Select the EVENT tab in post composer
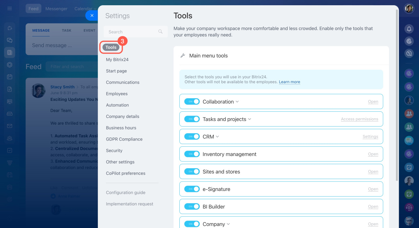 (89, 30)
